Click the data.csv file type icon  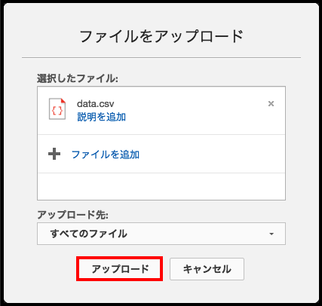pyautogui.click(x=57, y=109)
